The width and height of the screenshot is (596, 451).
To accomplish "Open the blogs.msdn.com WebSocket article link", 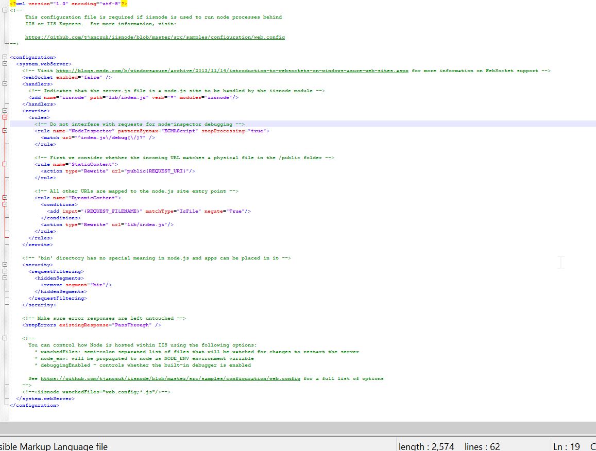I will pos(232,71).
